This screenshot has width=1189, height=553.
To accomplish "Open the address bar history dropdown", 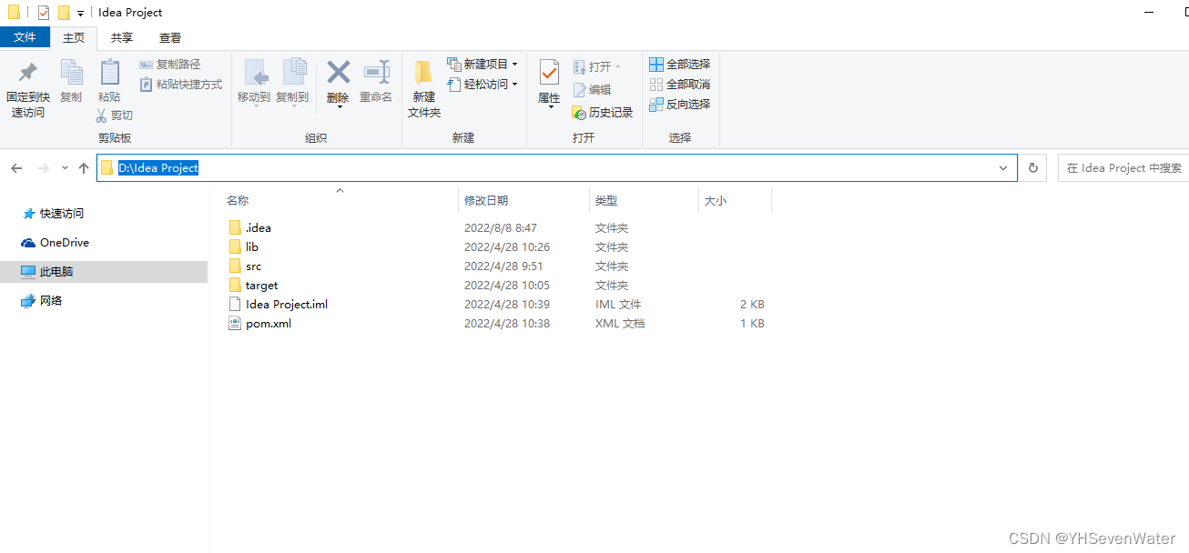I will tap(1002, 167).
